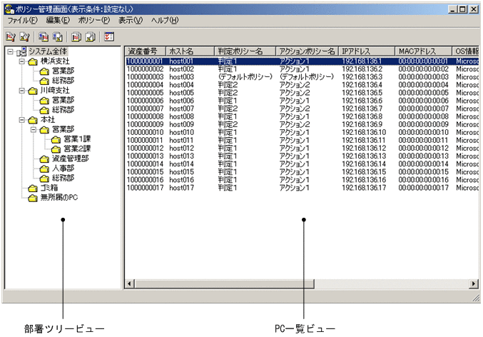Click the second toolbar icon from the left
Screen dimensions: 483x337
pyautogui.click(x=25, y=36)
